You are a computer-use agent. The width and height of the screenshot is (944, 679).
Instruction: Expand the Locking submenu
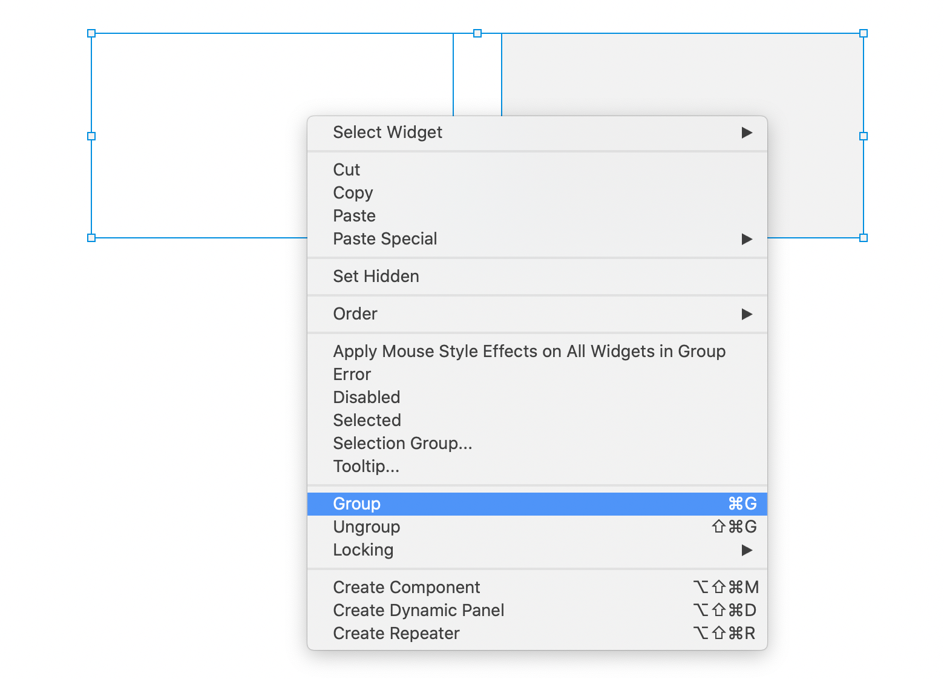point(537,550)
